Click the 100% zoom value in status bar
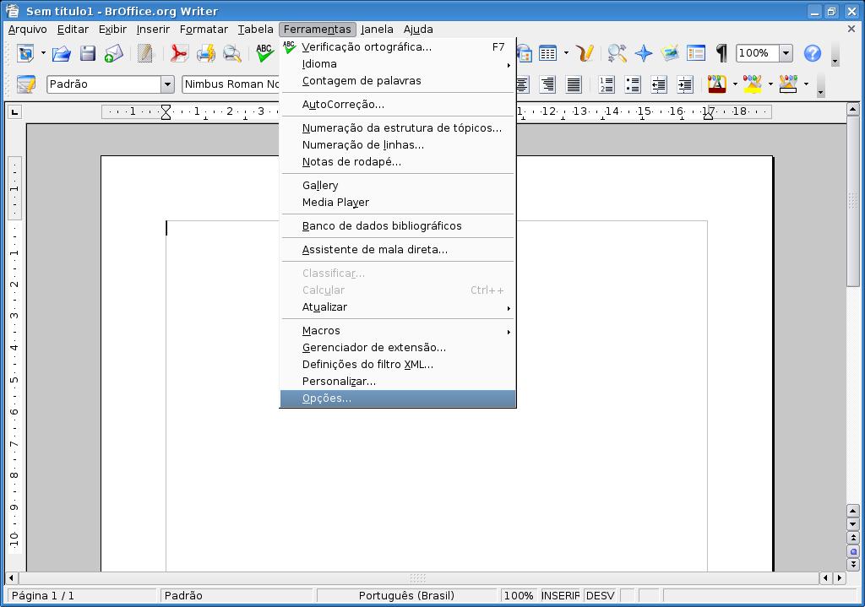The image size is (865, 607). [519, 595]
